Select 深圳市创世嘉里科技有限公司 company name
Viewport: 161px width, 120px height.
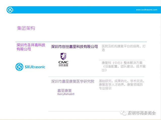pyautogui.click(x=74, y=47)
